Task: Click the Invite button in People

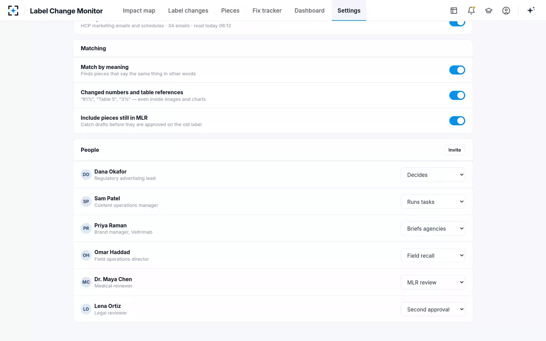Action: point(455,150)
